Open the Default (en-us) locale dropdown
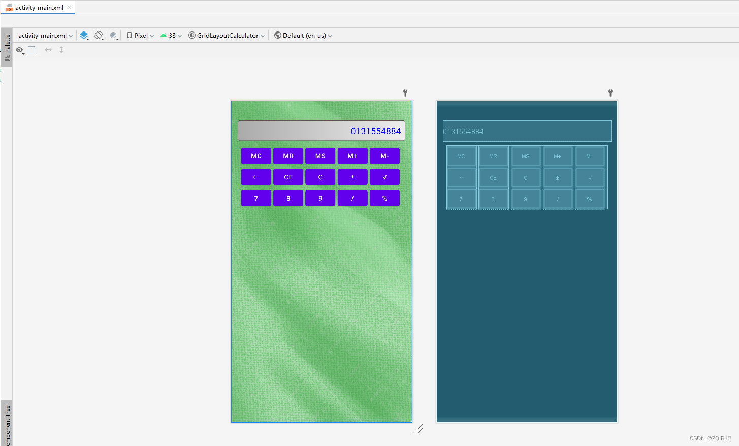 coord(303,36)
